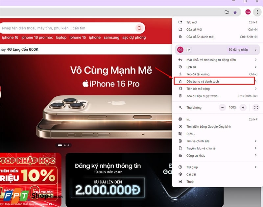Screen dimensions: 263x207
Task: Expand the Tiện ích mở rộng submenu arrow
Action: (x=256, y=89)
